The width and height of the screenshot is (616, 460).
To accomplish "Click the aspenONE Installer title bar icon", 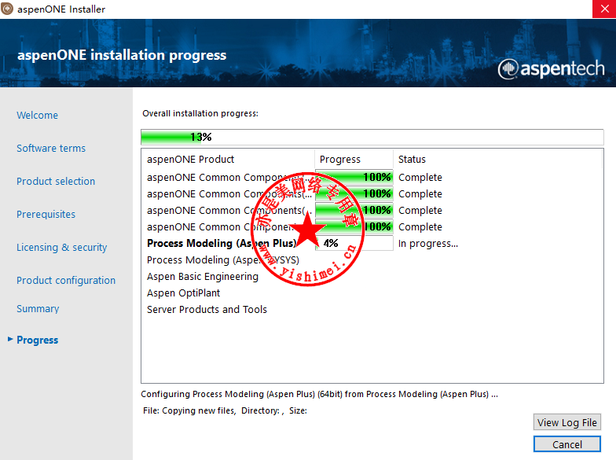I will tap(8, 9).
